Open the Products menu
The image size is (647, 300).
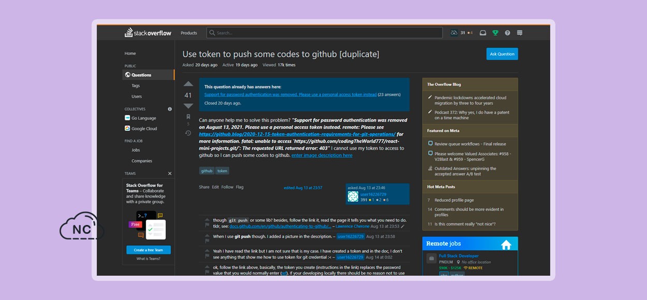pos(189,33)
